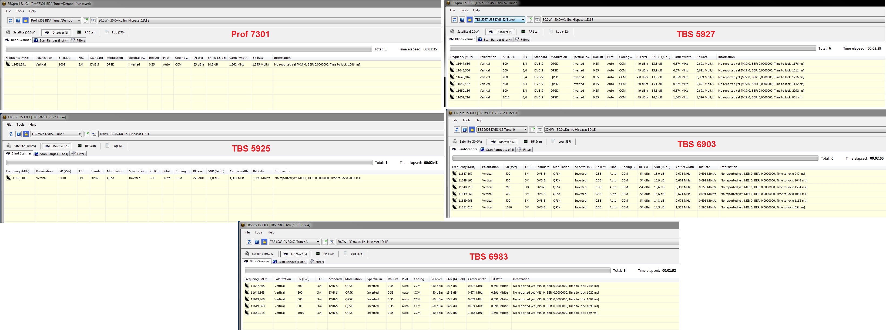Open Log (376) in TBS 6983 window

(354, 254)
